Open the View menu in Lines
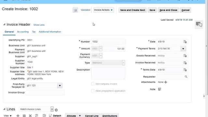 pos(7,116)
